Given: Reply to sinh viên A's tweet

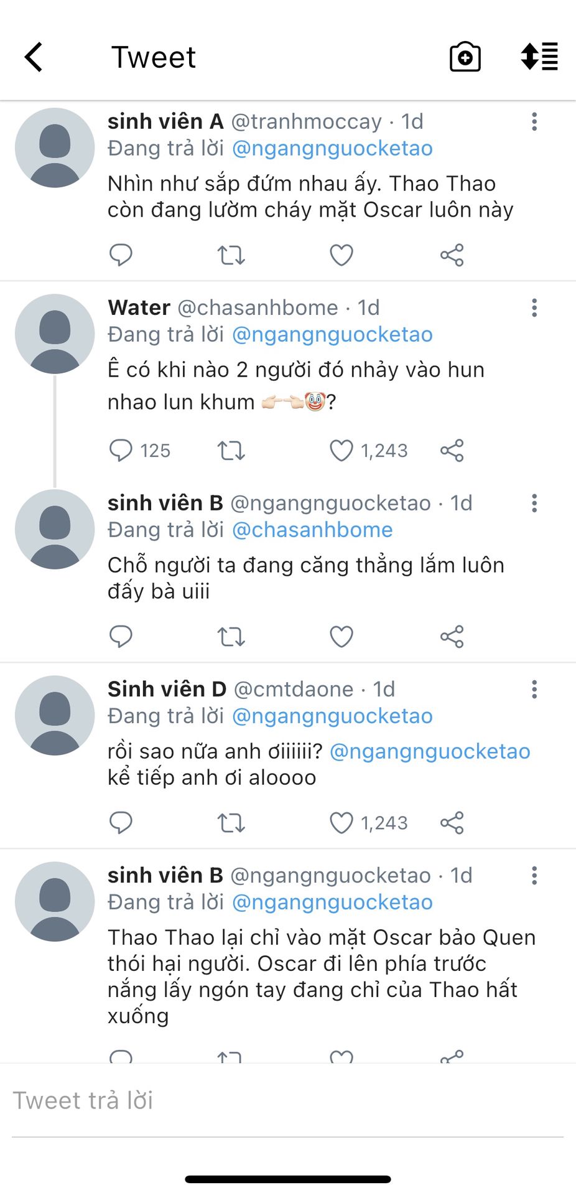Looking at the screenshot, I should [x=121, y=255].
